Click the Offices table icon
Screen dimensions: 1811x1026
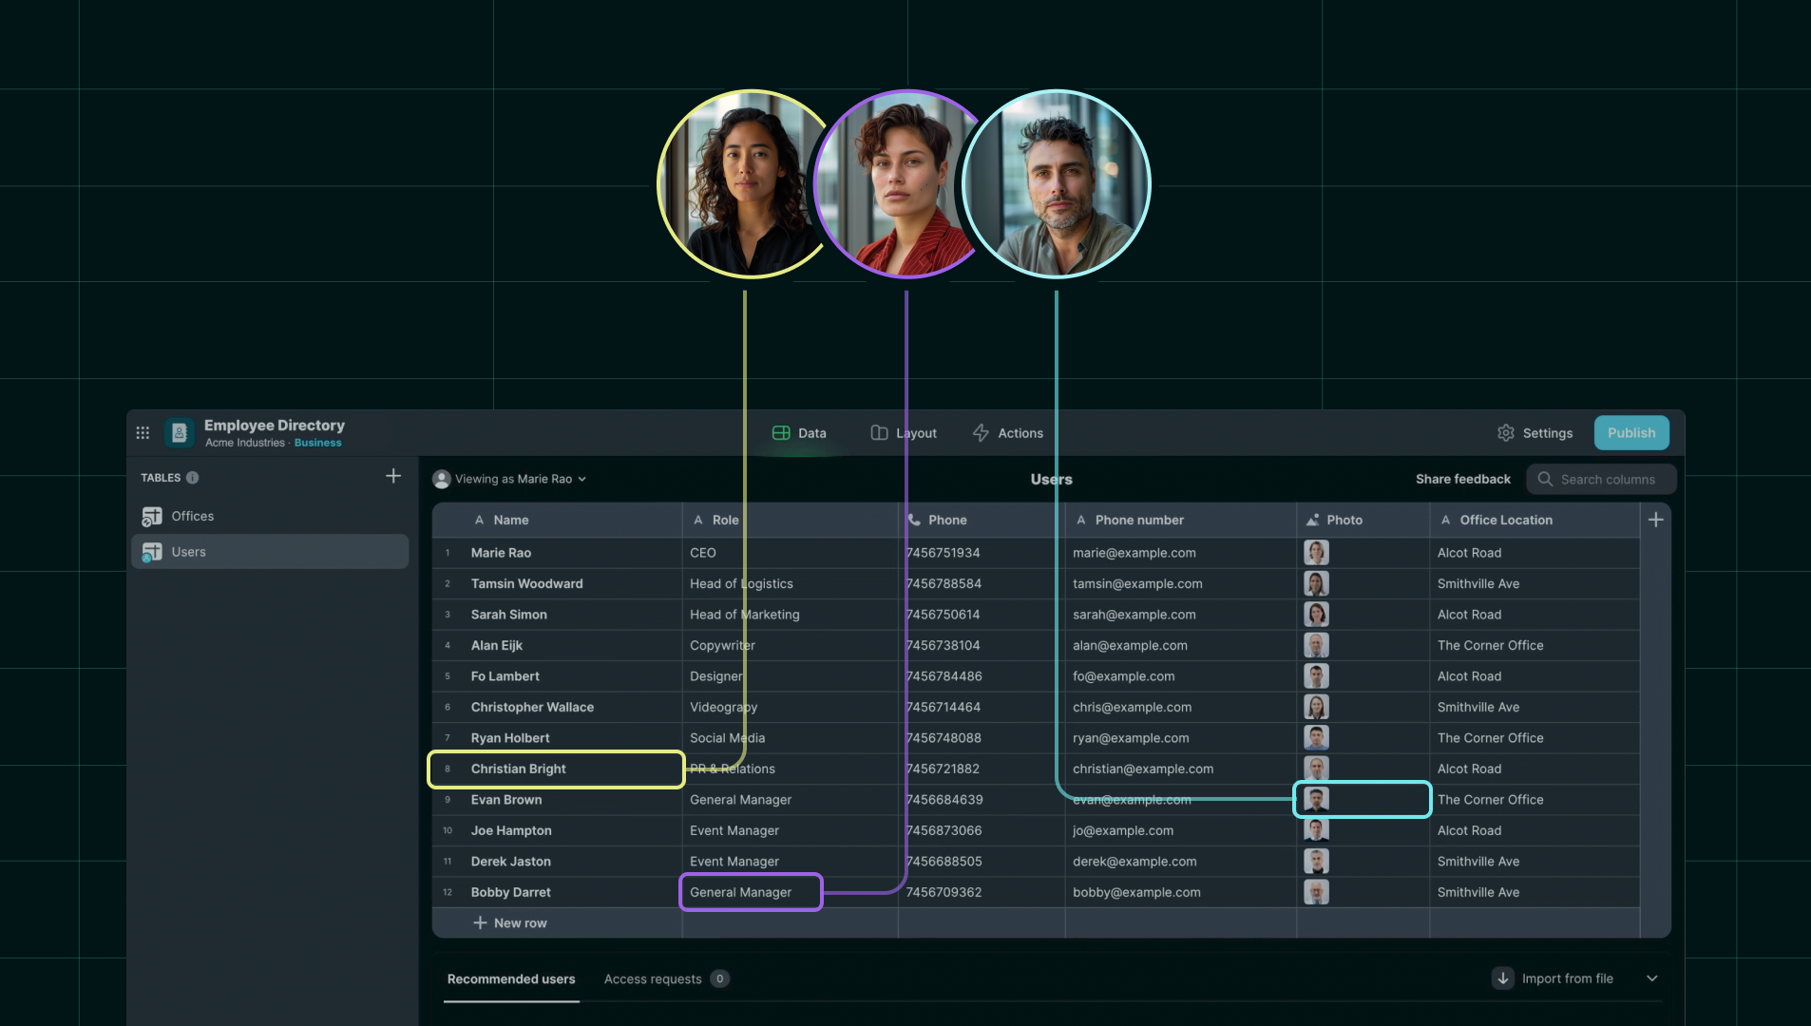click(152, 516)
